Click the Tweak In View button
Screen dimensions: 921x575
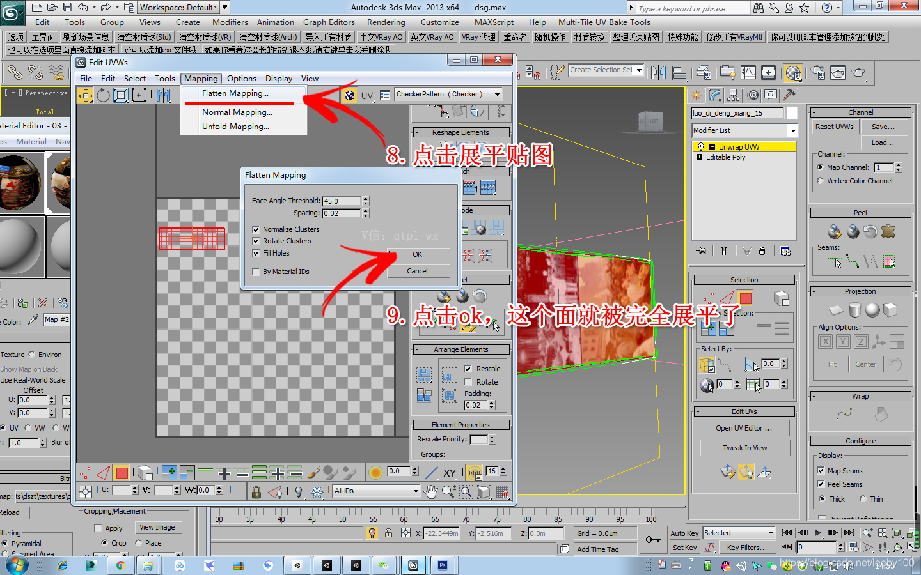point(744,448)
